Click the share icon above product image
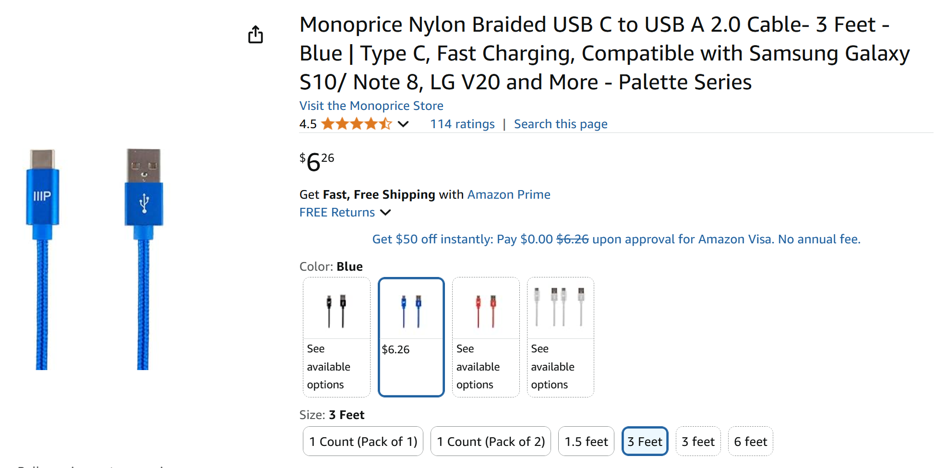Screen dimensions: 935x468 (x=255, y=35)
